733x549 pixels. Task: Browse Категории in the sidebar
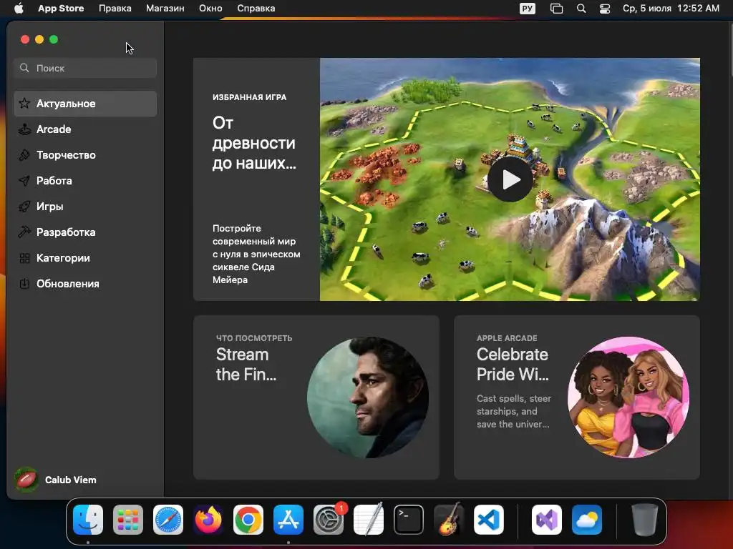tap(85, 258)
